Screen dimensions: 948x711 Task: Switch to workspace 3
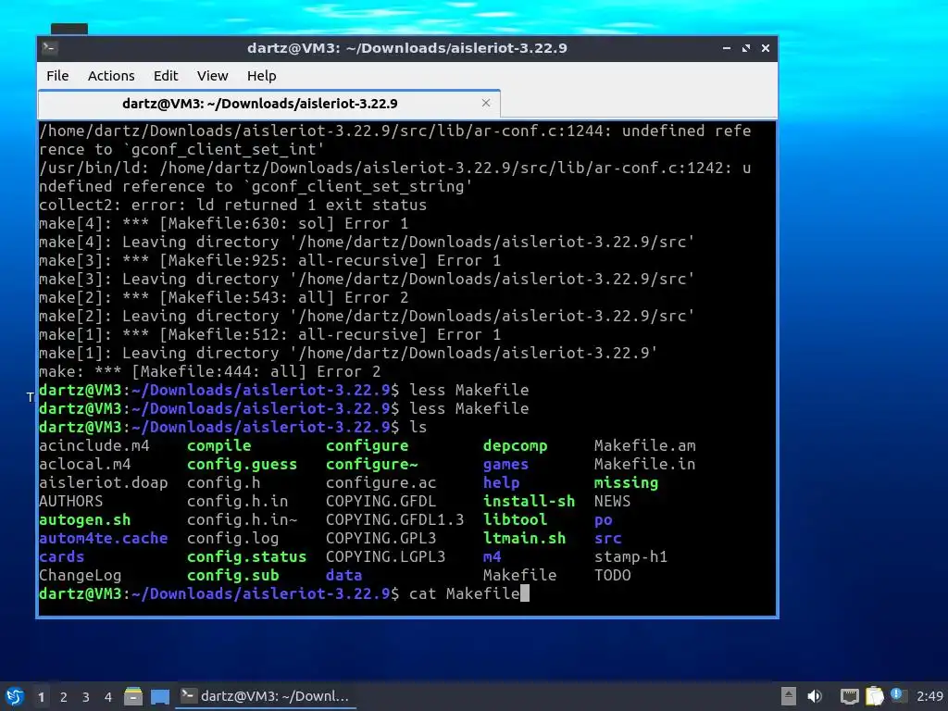pos(86,697)
